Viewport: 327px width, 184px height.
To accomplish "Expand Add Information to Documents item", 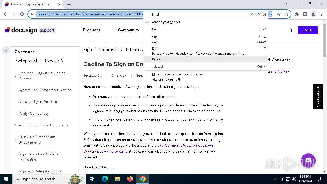I will tap(16, 125).
